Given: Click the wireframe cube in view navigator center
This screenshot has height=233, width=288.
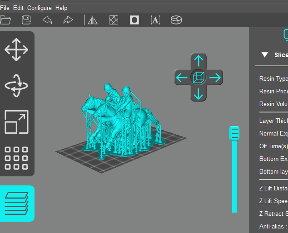Looking at the screenshot, I should point(198,78).
